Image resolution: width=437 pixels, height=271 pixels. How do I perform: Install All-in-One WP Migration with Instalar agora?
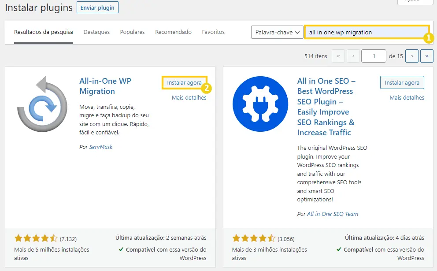[x=184, y=82]
